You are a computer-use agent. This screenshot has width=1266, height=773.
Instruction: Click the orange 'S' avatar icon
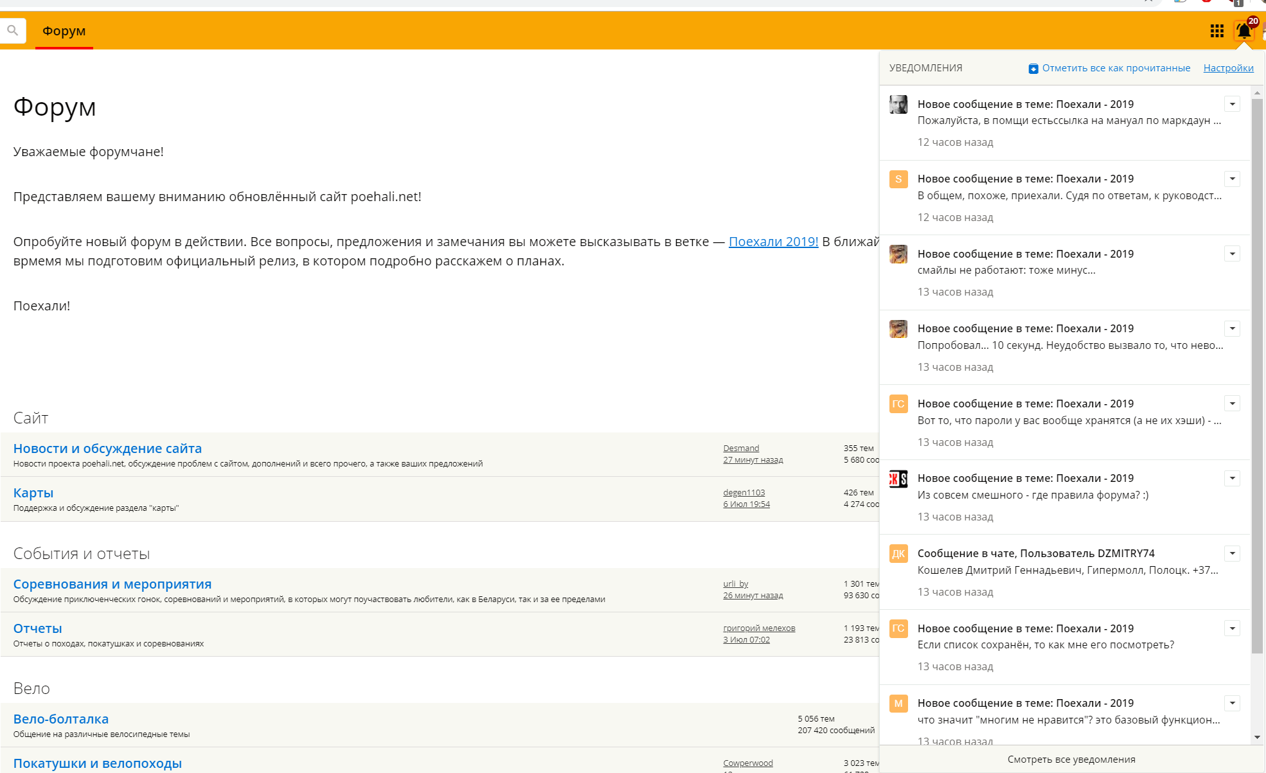point(898,179)
